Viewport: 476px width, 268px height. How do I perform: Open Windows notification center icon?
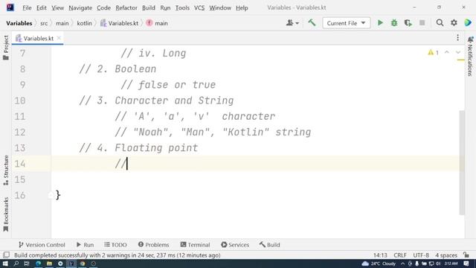click(466, 264)
